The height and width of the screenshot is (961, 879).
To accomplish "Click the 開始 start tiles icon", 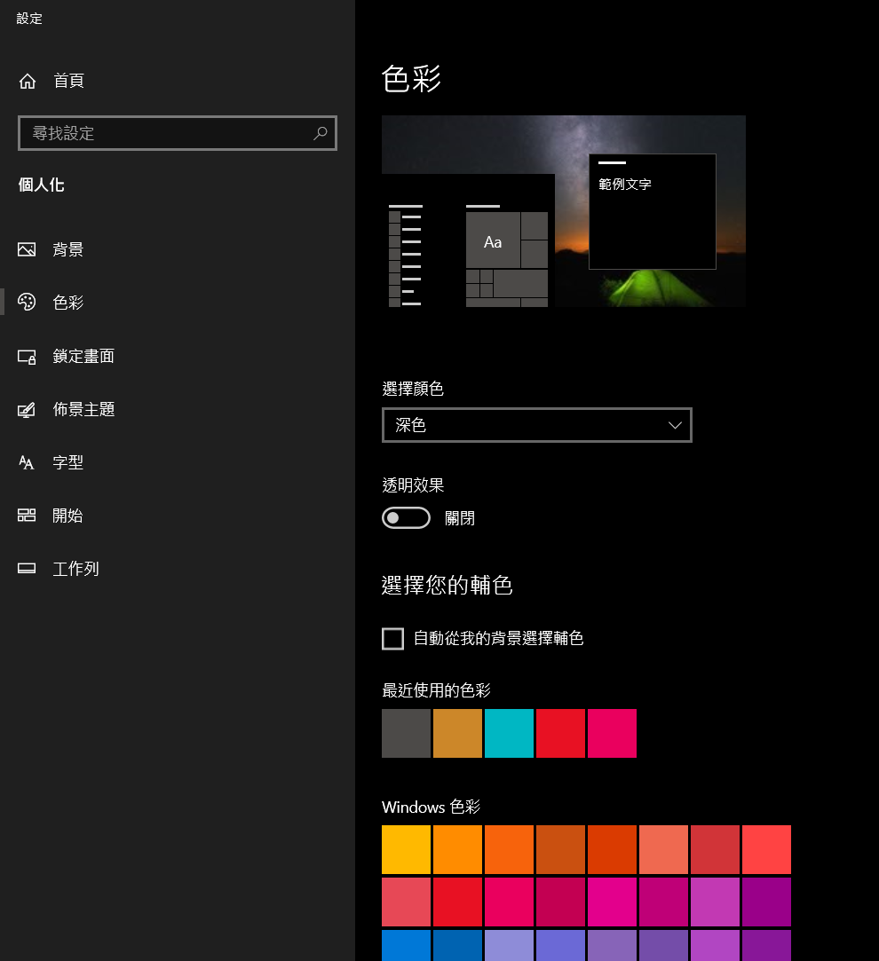I will pyautogui.click(x=27, y=516).
